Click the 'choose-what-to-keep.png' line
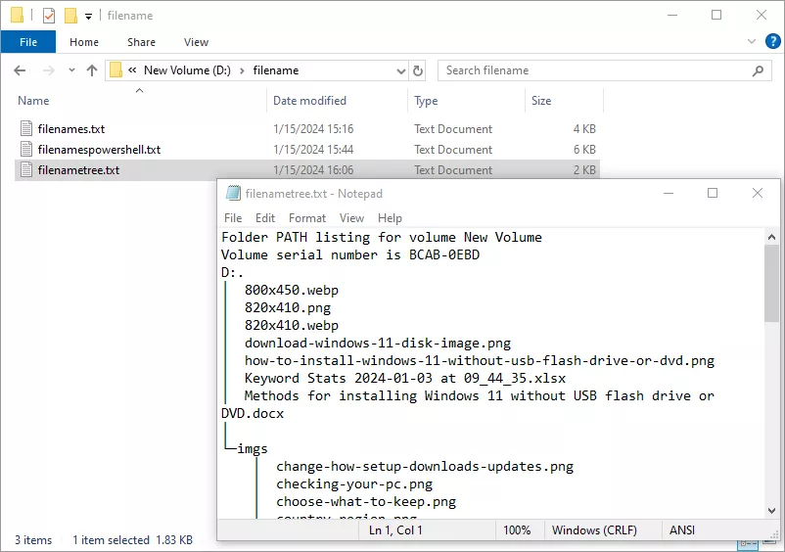 pos(366,501)
